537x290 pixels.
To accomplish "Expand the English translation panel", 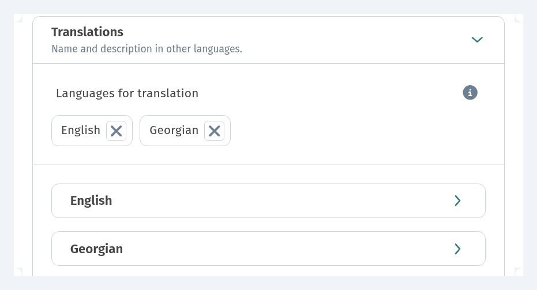I will click(269, 201).
